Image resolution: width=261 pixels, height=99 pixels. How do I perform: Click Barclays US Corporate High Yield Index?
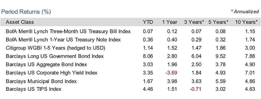52,73
